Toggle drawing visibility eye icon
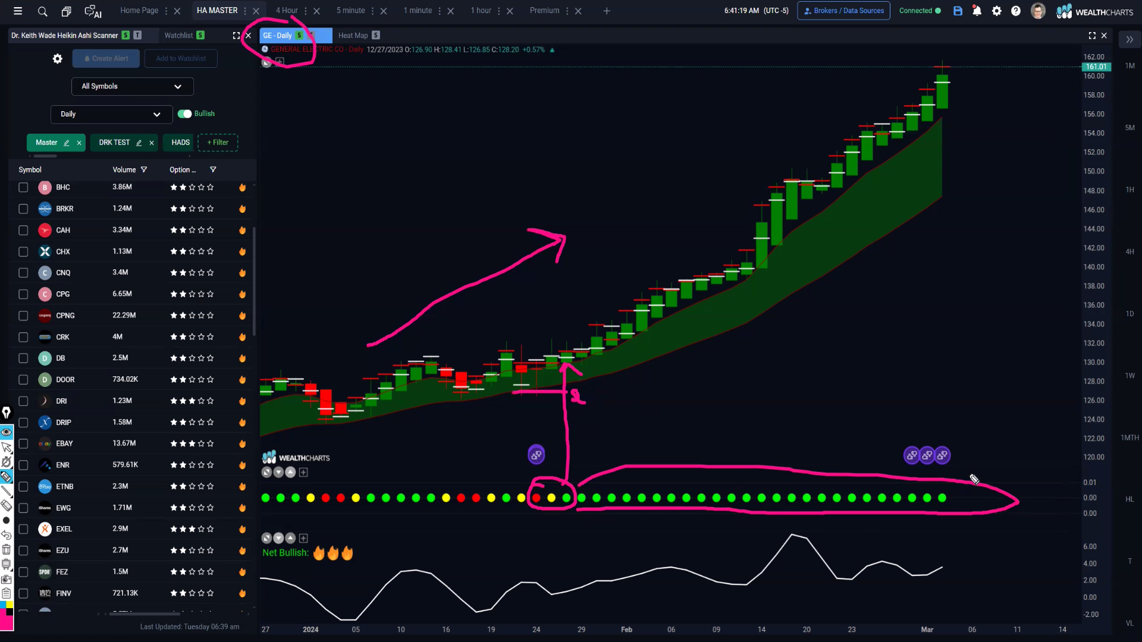 pyautogui.click(x=7, y=432)
